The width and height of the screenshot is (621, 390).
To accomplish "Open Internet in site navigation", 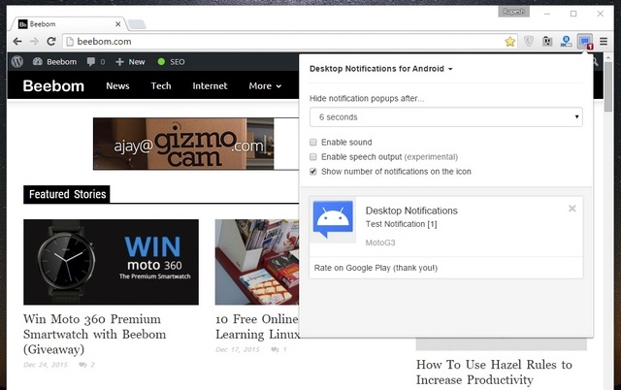I will pyautogui.click(x=210, y=86).
